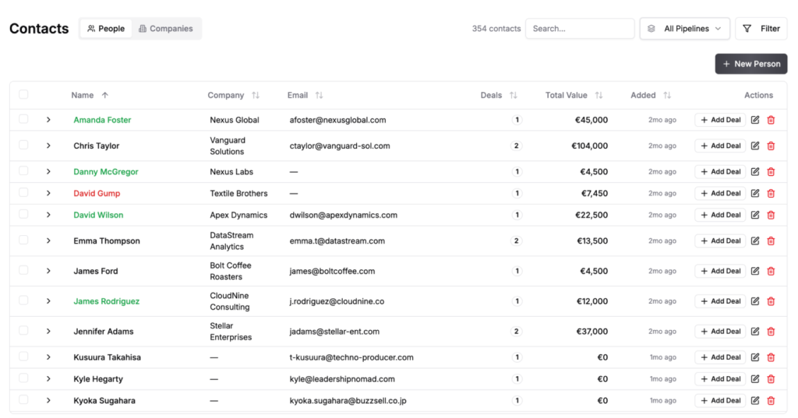This screenshot has width=798, height=418.
Task: Delete Kyle Hegarty with the trash icon
Action: (771, 379)
